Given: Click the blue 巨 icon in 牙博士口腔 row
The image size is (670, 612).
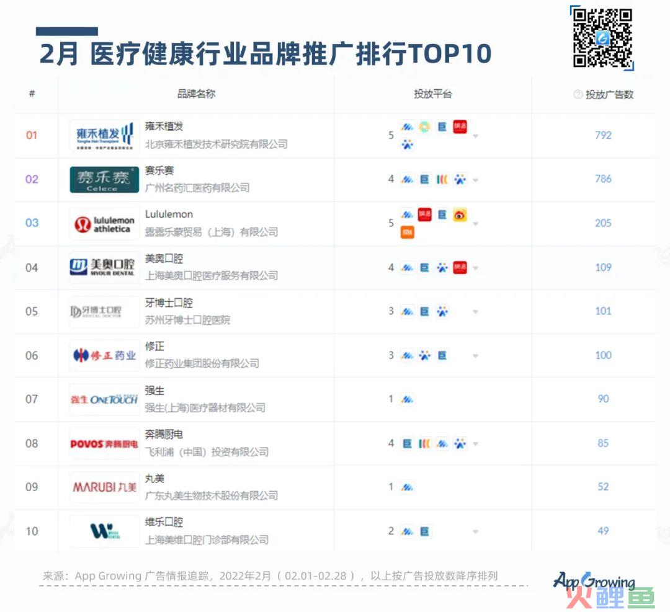Looking at the screenshot, I should pos(424,312).
